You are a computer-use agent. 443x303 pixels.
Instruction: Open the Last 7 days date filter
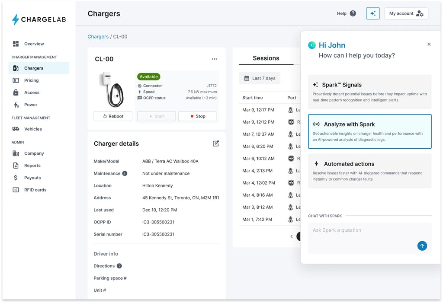pos(260,78)
